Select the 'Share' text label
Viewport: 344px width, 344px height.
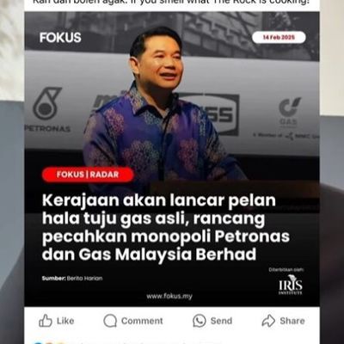(x=292, y=321)
